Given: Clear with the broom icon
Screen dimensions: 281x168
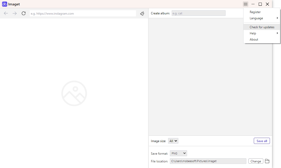Looking at the screenshot, I should 142,13.
